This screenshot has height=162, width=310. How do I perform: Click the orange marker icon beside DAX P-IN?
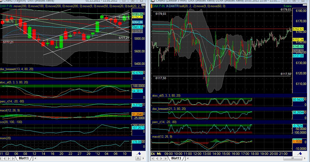(x=151, y=6)
